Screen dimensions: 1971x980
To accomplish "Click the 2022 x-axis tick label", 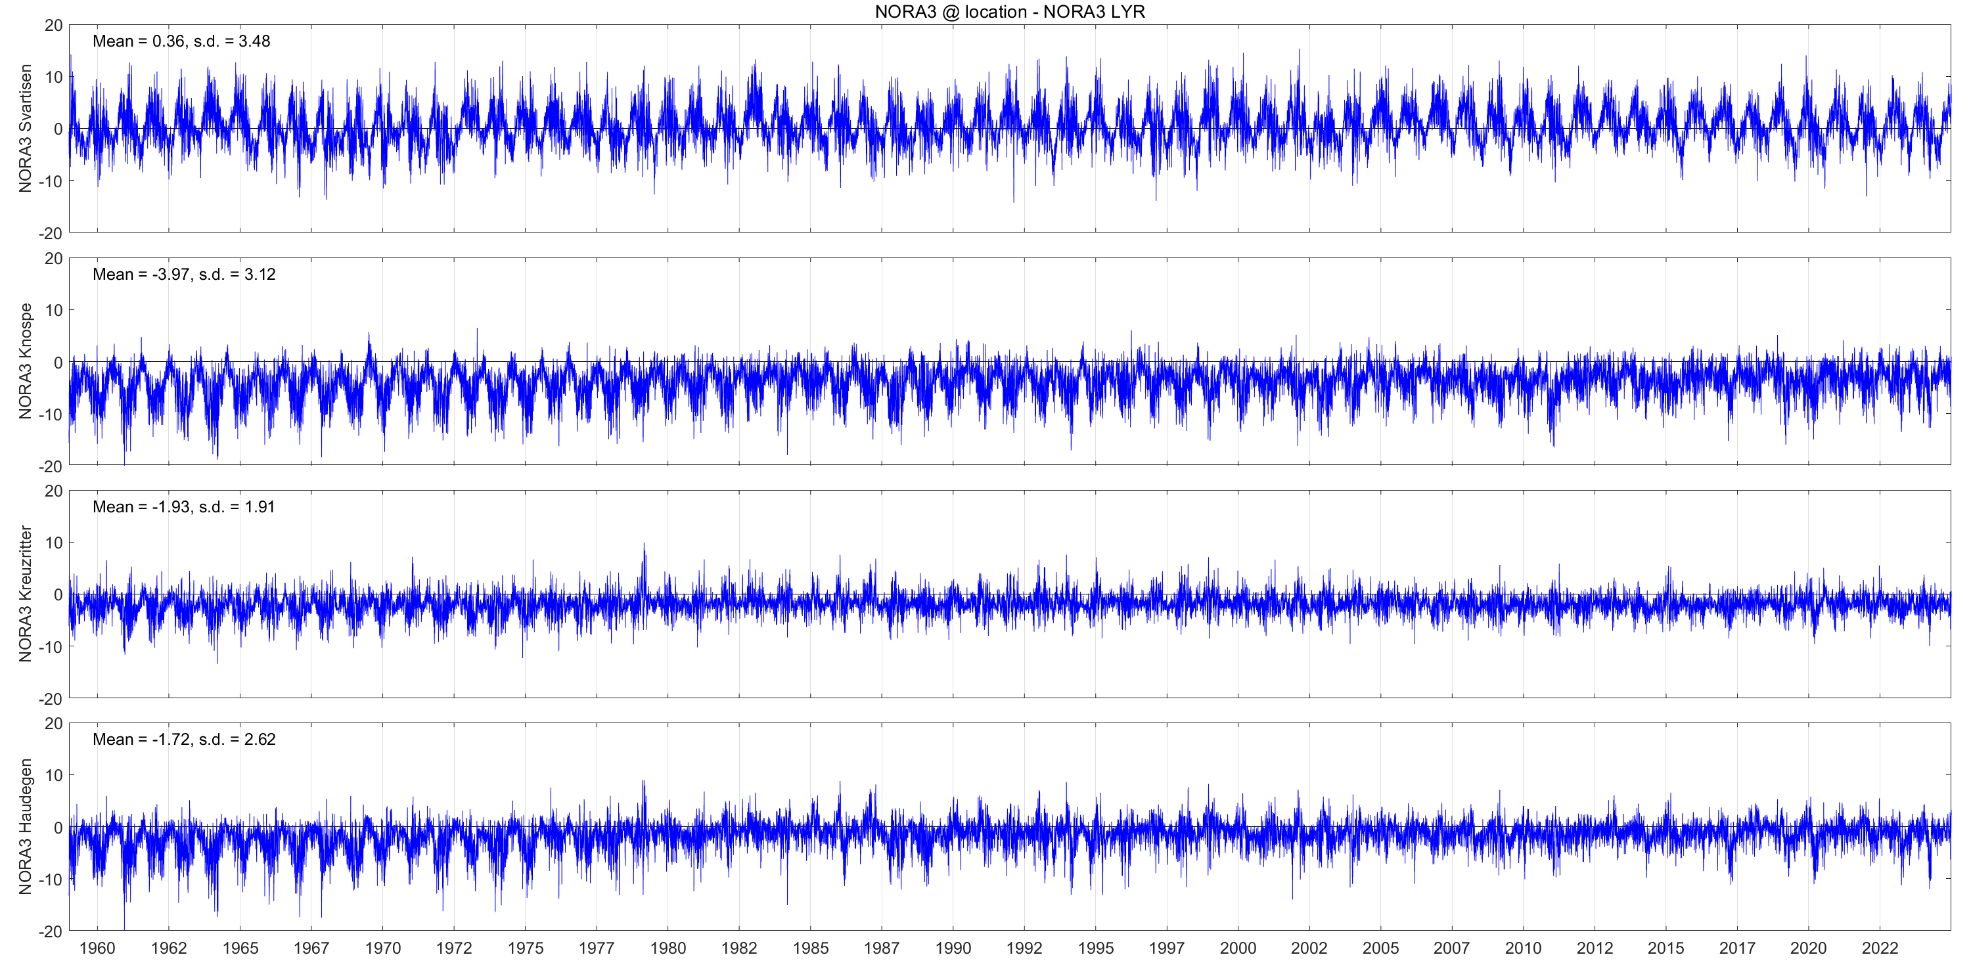I will 1880,948.
